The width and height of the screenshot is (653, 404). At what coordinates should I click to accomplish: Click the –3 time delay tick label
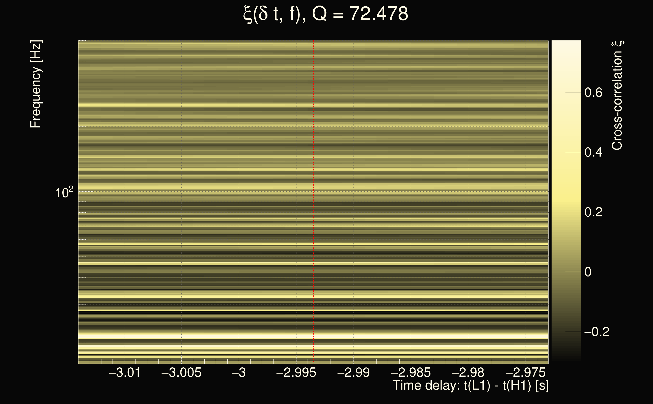238,372
